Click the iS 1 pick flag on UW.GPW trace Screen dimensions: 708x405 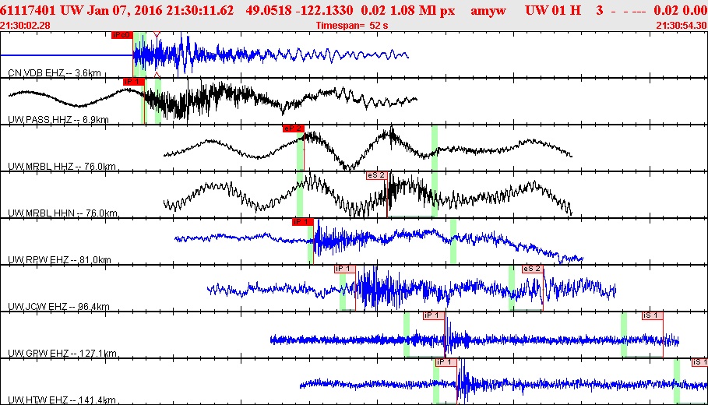pyautogui.click(x=653, y=315)
